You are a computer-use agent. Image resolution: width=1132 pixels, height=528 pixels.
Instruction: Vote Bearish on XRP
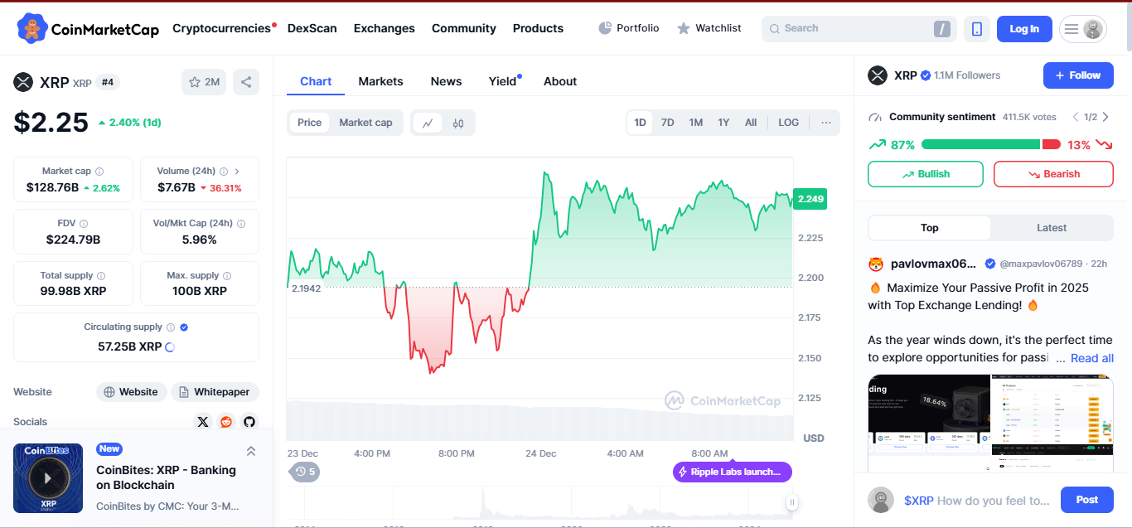pos(1053,174)
